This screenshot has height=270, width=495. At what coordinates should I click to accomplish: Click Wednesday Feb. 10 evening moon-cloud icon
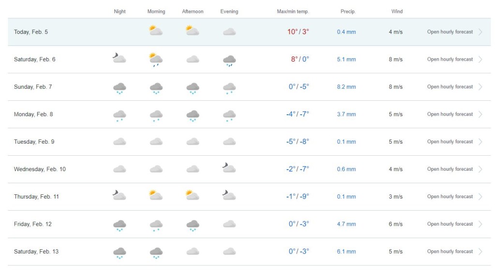[229, 168]
